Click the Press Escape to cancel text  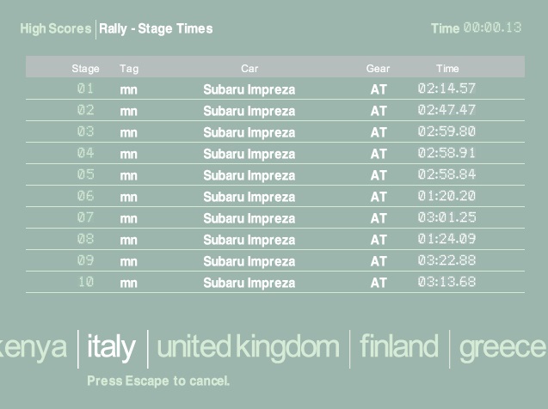(x=158, y=380)
